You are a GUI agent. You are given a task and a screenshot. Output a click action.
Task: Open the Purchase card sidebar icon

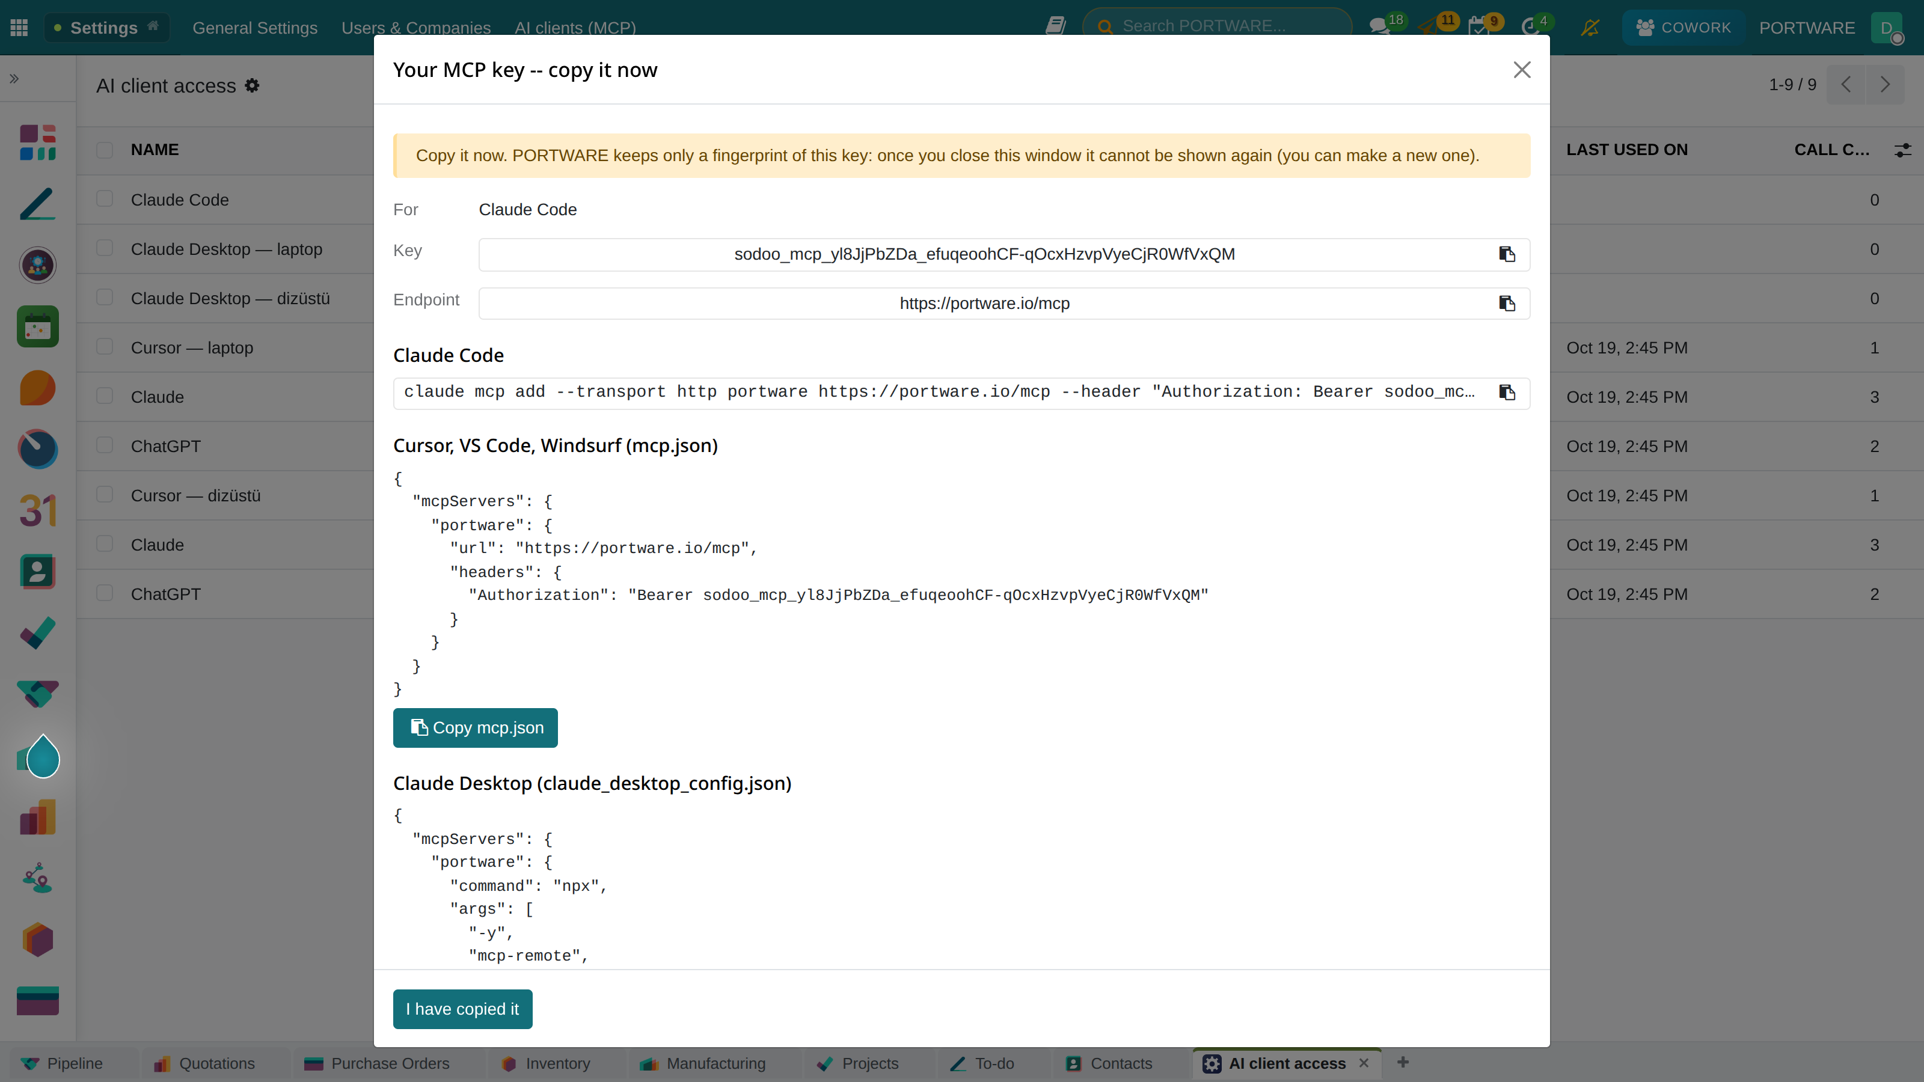37,1001
